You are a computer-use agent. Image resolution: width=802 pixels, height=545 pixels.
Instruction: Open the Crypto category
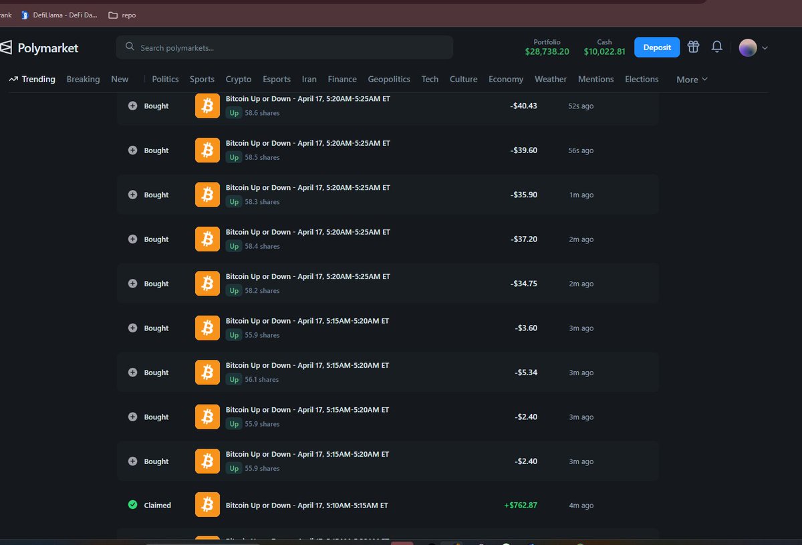(239, 79)
